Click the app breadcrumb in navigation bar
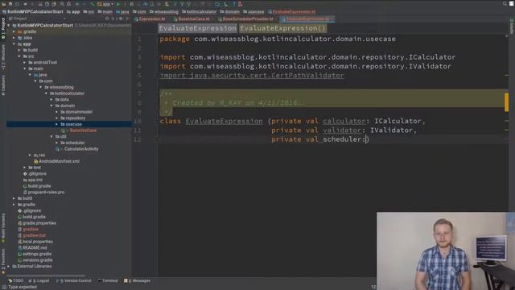Viewport: 515px width, 290px height. (73, 11)
